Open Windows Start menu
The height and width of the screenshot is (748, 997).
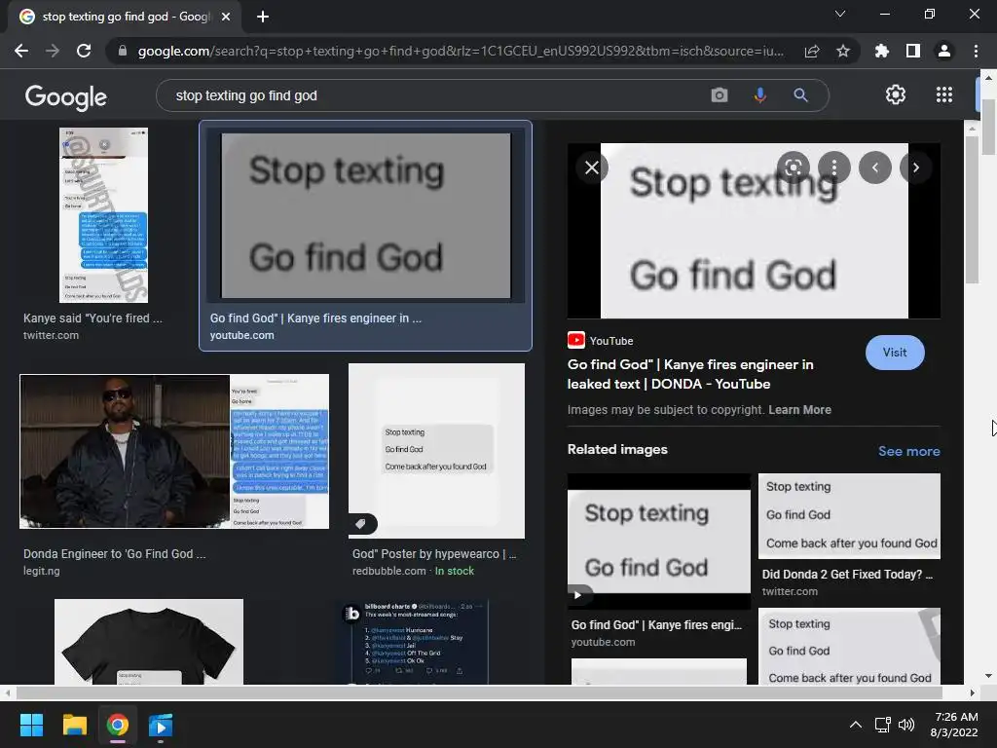coord(31,725)
